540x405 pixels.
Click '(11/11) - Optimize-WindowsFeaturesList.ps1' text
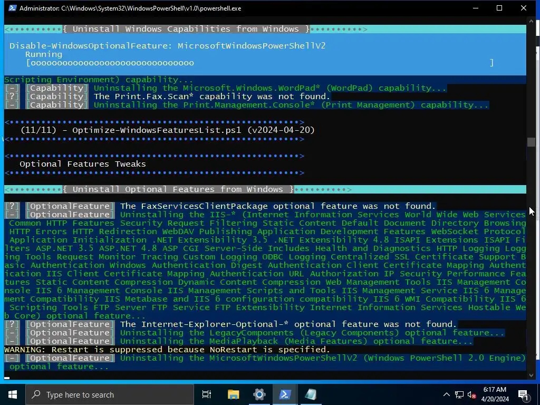168,130
